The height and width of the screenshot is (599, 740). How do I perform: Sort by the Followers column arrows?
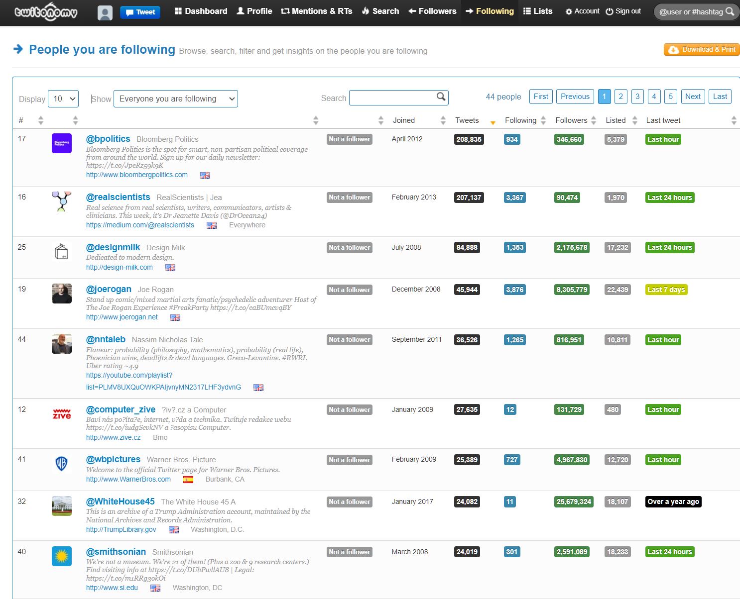593,120
